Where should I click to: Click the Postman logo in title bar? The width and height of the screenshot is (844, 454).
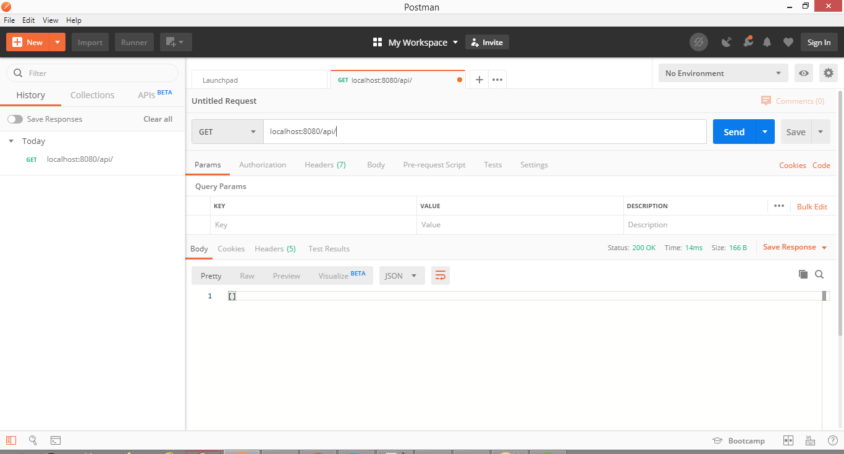7,7
